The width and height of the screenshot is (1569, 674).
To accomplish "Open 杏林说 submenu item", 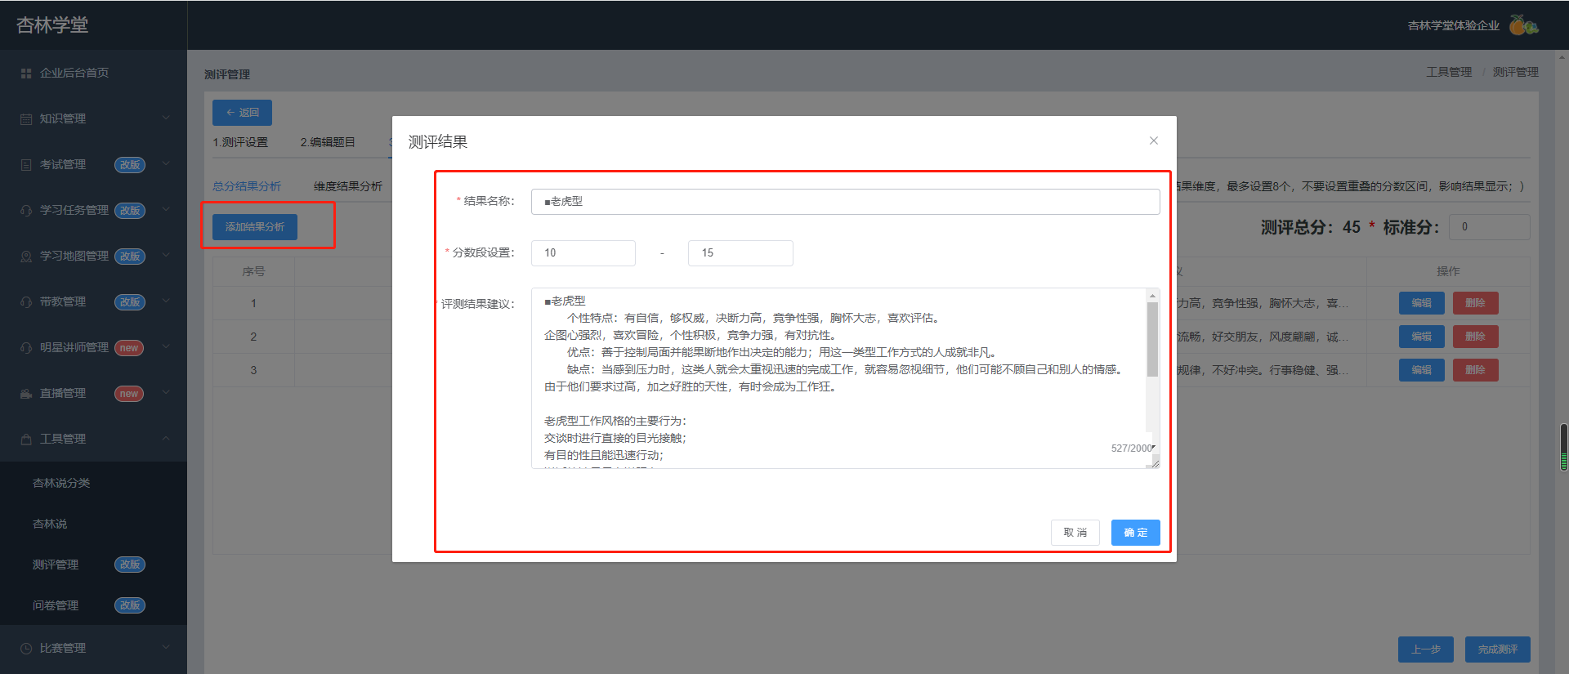I will [50, 524].
